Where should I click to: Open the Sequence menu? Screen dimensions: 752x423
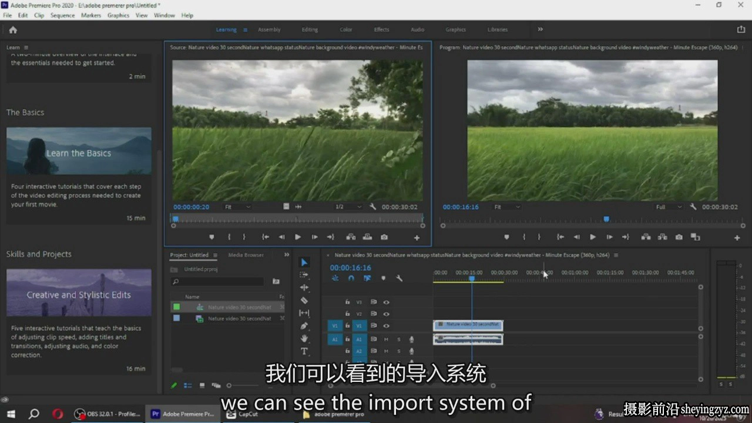(x=62, y=15)
